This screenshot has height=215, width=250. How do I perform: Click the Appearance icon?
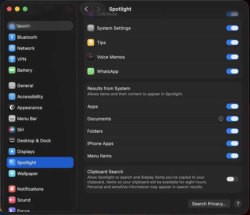point(12,108)
